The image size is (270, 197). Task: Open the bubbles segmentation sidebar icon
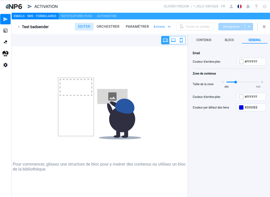click(x=5, y=42)
